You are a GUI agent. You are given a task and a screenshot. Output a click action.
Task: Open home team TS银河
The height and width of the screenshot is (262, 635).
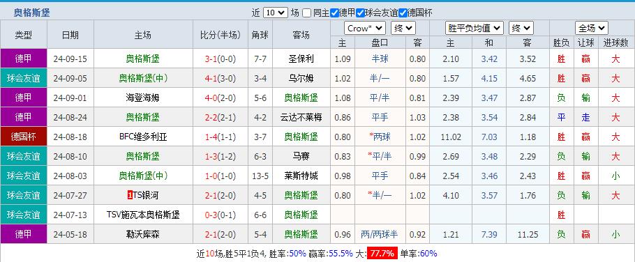145,195
